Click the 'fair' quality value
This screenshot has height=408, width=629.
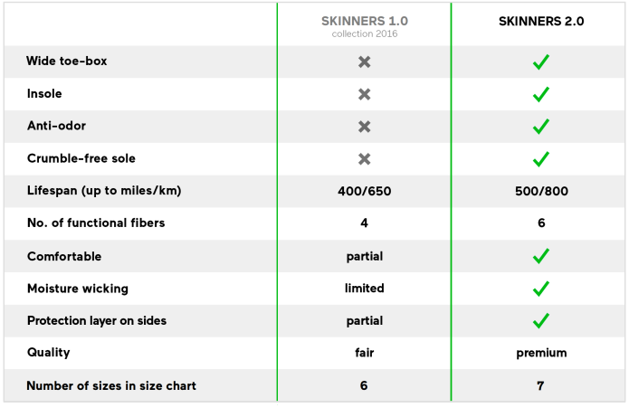364,353
